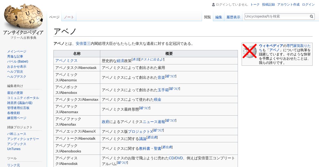Switch to the 編集 tab
Screen dimensions: 319x167
click(219, 17)
